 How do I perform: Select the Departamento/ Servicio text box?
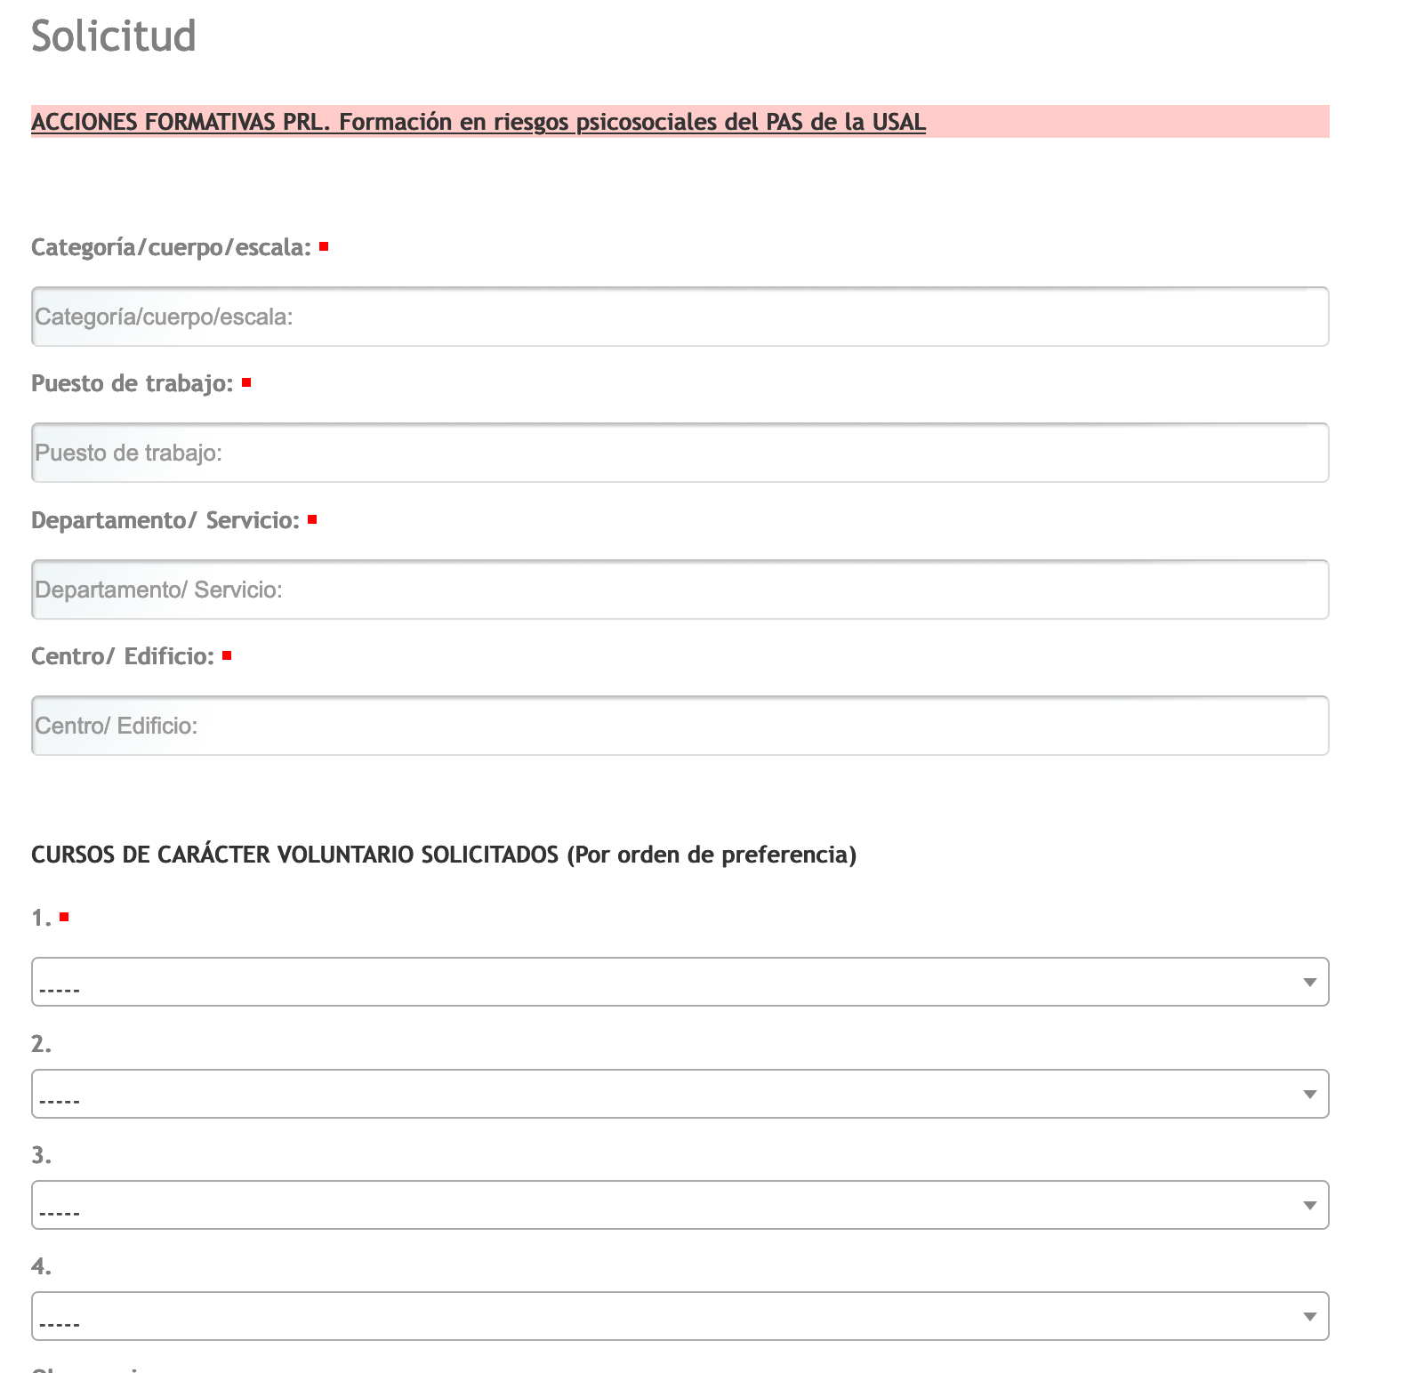680,590
